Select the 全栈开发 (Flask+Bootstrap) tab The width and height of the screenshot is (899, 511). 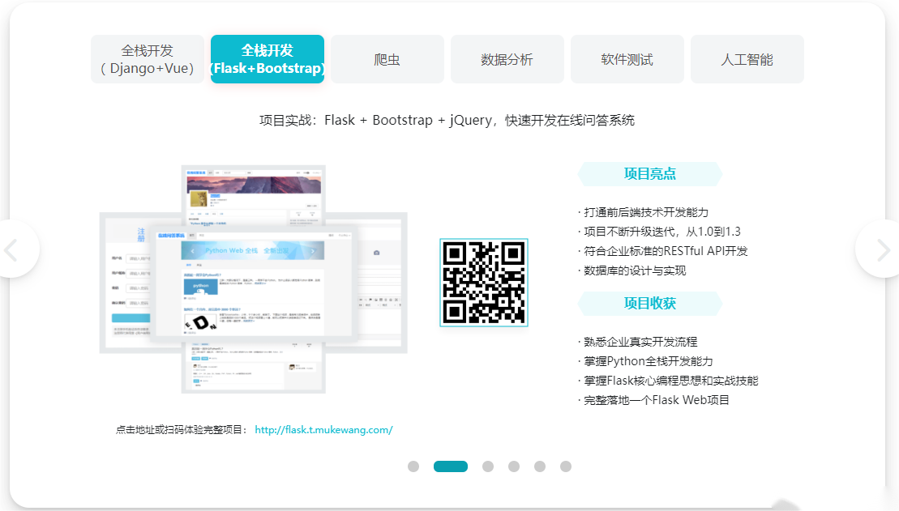click(268, 59)
